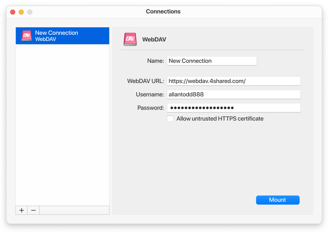328x235 pixels.
Task: Click the empty area below New Connection
Action: 62,120
